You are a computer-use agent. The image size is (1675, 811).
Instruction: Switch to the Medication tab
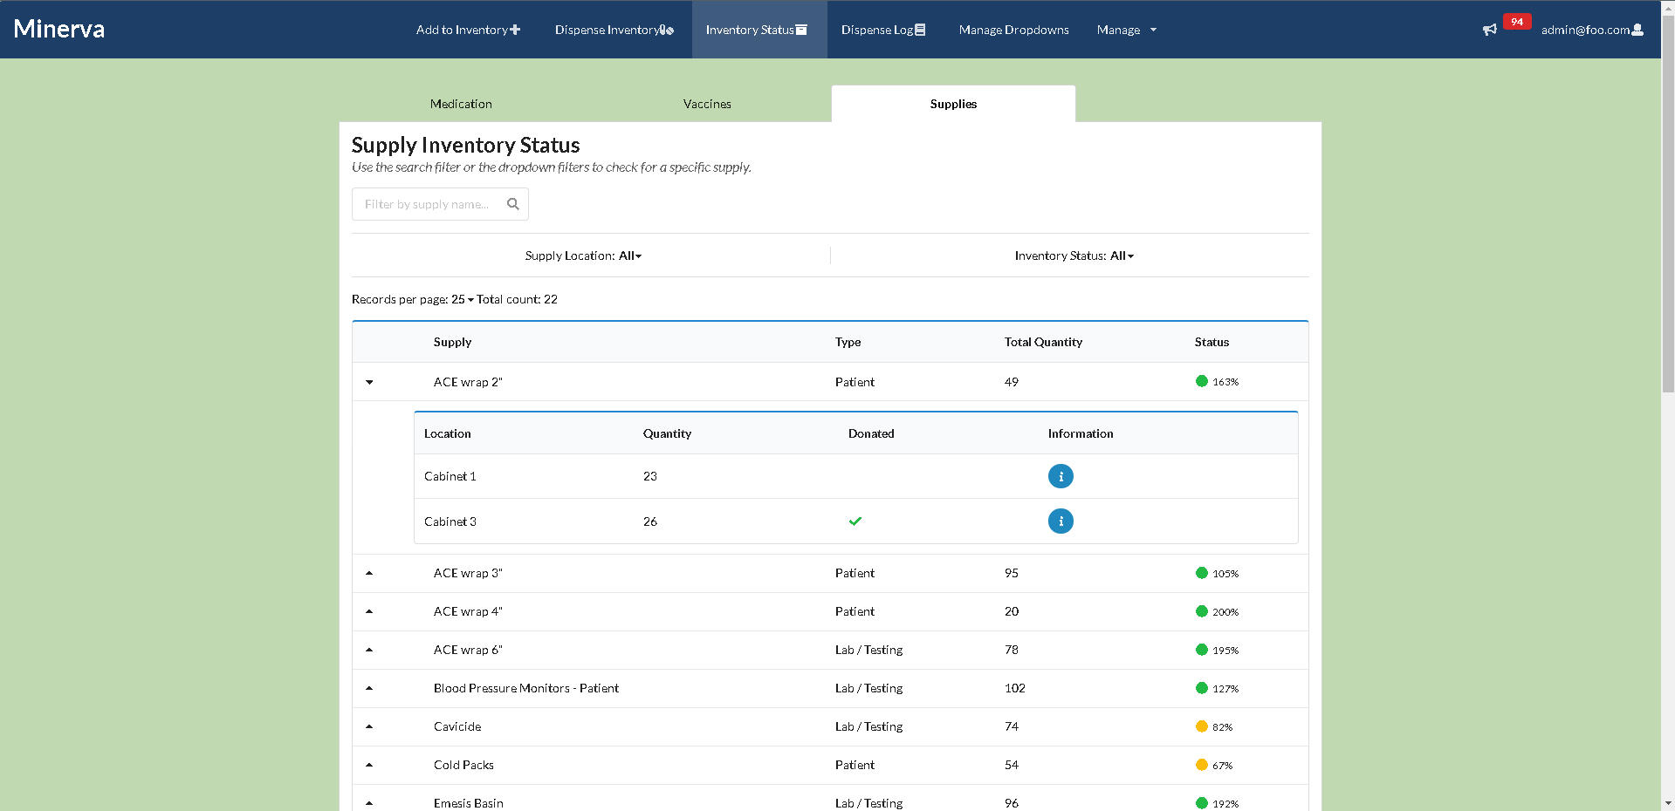(461, 104)
